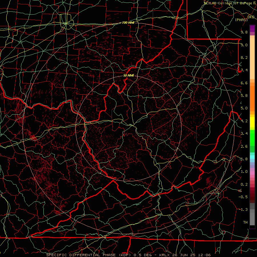
Task: Click the KRLX radar station identifier
Action: click(x=165, y=255)
